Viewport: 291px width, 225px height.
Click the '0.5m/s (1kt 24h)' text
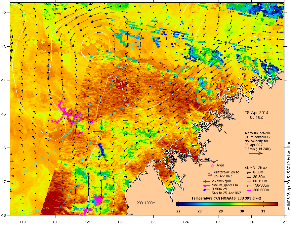click(257, 149)
